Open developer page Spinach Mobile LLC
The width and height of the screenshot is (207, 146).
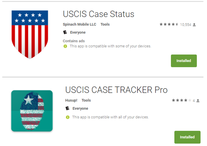(x=79, y=24)
